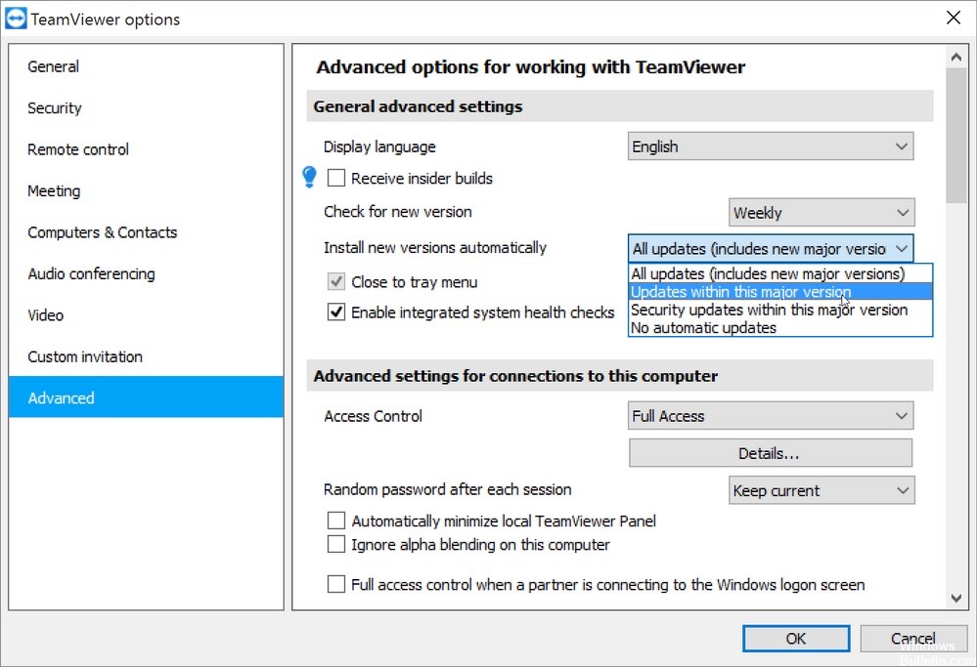The width and height of the screenshot is (977, 667).
Task: Expand the Check for new version dropdown
Action: (x=822, y=212)
